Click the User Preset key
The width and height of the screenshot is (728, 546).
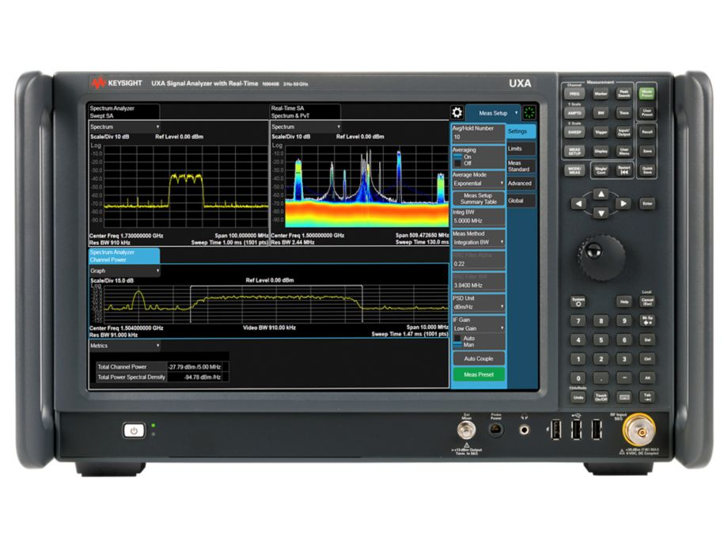coord(646,112)
